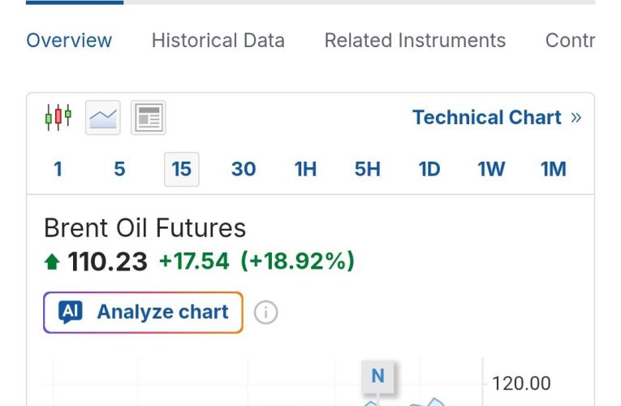Click the N news marker on chart
The image size is (621, 406).
(x=377, y=376)
